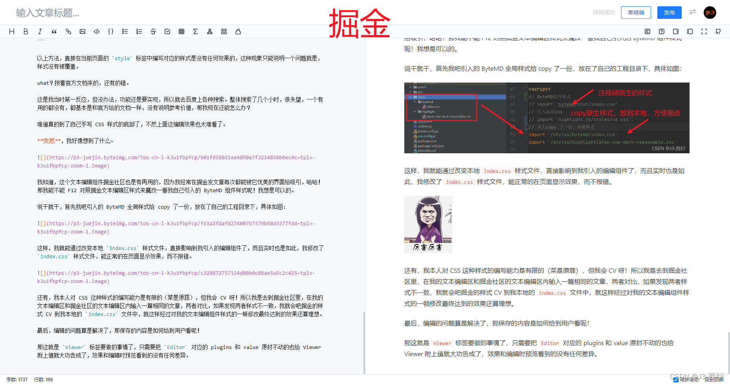Insert inline code with the angle-brackets icon
This screenshot has height=384, width=730.
pos(97,31)
